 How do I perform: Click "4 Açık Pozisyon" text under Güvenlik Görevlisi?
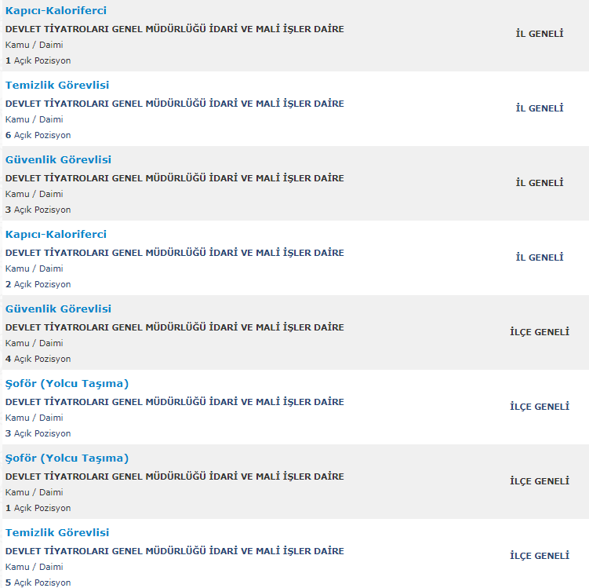click(38, 359)
